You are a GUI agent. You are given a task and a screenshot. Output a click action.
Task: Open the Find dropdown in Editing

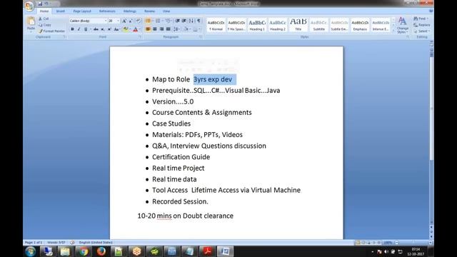421,19
